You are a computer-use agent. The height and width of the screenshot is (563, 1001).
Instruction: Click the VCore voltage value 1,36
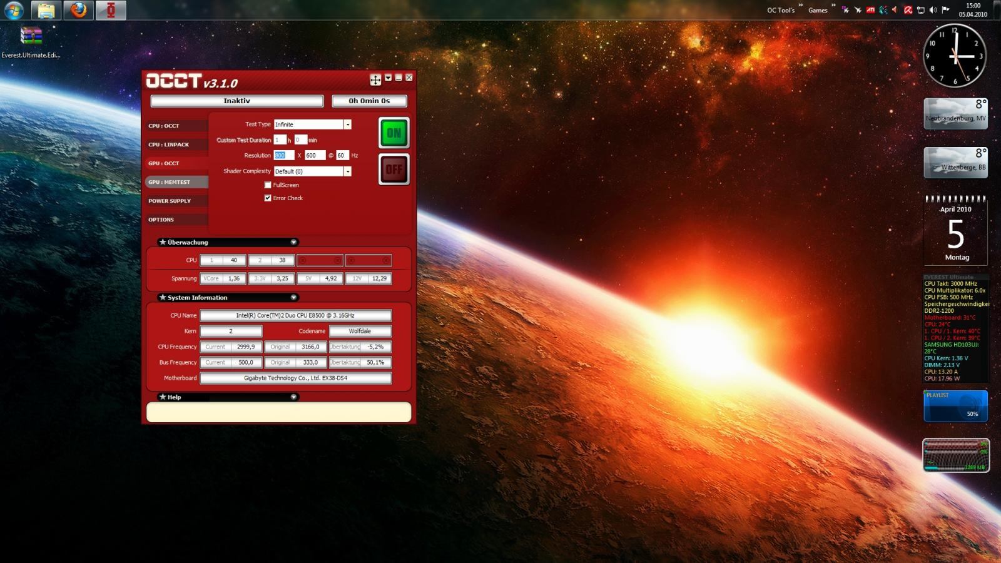point(234,279)
